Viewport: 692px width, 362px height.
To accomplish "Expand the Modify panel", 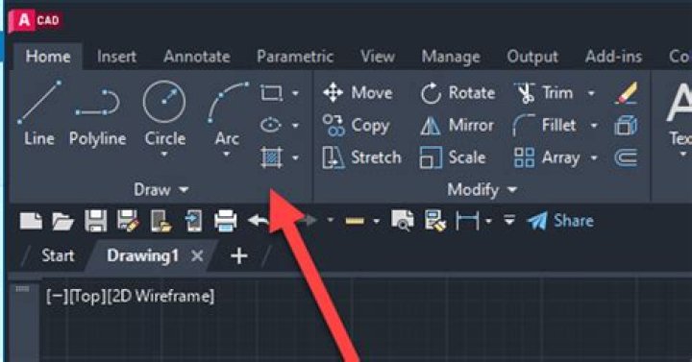I will (482, 189).
